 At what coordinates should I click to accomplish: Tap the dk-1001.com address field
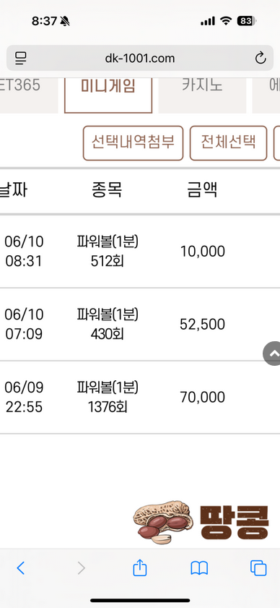point(140,58)
